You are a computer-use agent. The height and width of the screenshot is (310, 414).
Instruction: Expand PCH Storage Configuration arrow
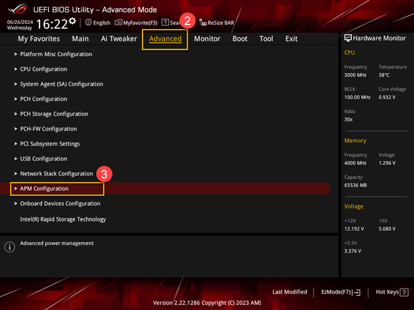point(16,114)
